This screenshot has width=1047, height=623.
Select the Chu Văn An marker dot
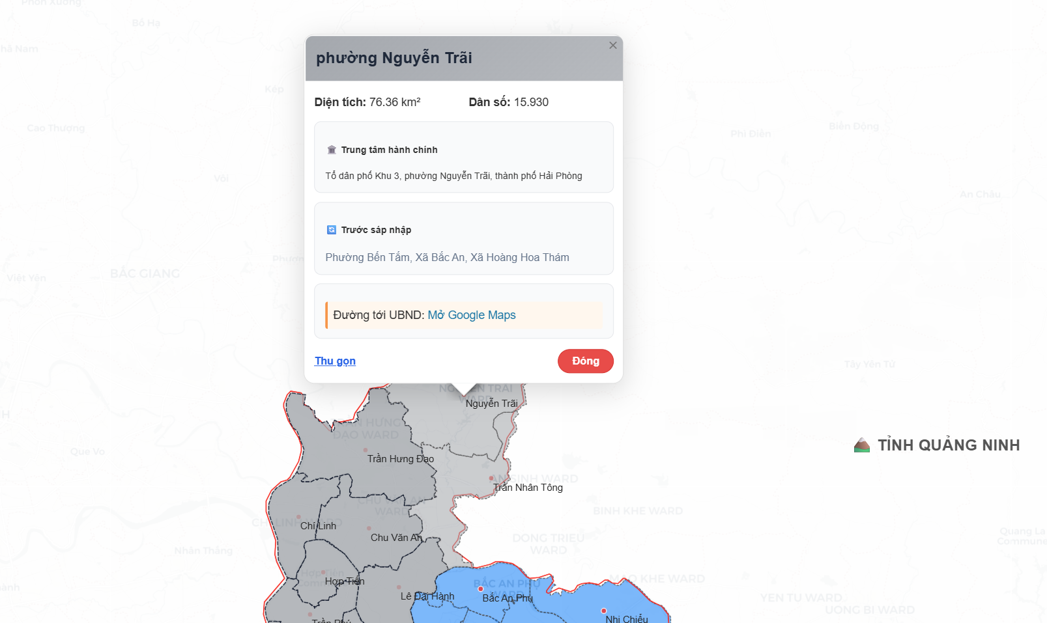369,528
